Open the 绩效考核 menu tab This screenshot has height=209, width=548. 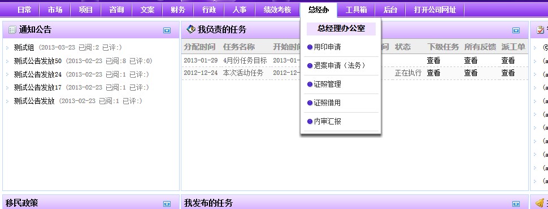[277, 10]
